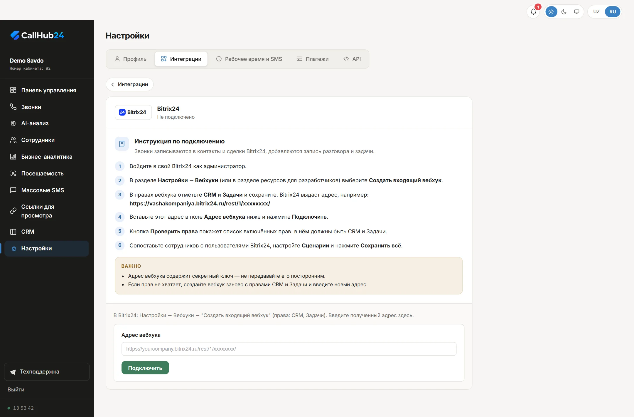This screenshot has width=634, height=417.
Task: Click the Не подключено status text
Action: click(x=176, y=117)
